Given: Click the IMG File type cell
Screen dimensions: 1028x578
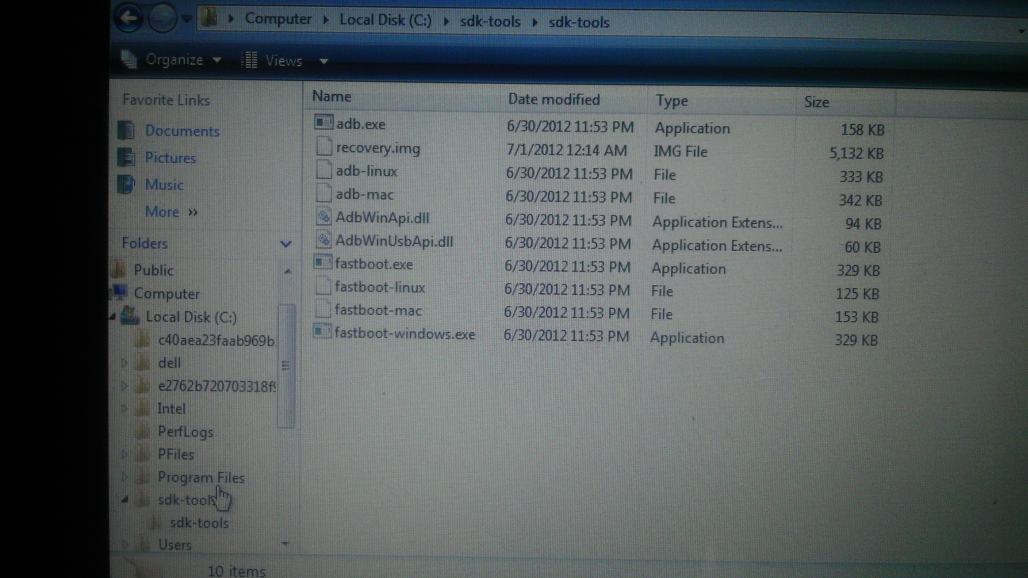Looking at the screenshot, I should point(680,151).
